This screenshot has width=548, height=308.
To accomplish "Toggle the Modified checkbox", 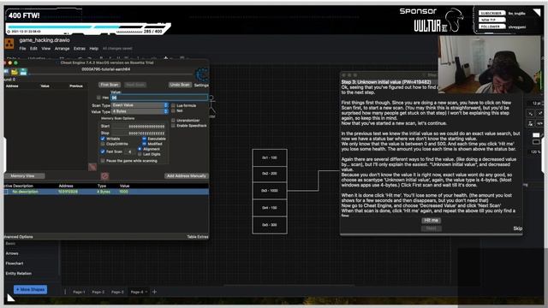I will pos(144,144).
